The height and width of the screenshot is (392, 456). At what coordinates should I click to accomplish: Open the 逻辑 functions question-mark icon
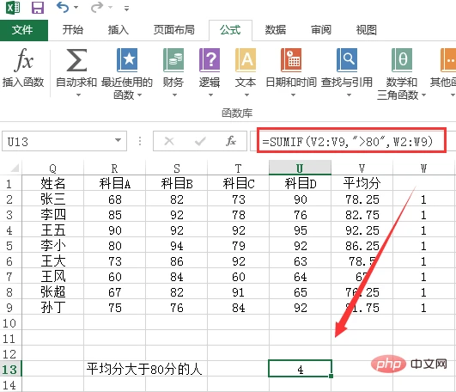click(x=210, y=60)
